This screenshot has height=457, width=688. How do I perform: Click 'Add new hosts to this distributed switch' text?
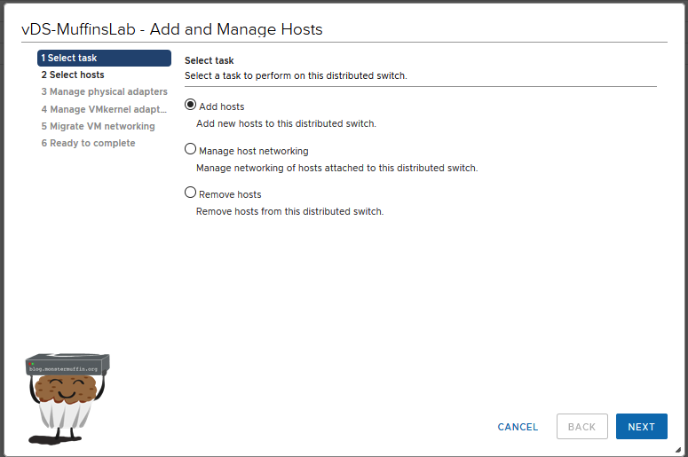(x=286, y=123)
